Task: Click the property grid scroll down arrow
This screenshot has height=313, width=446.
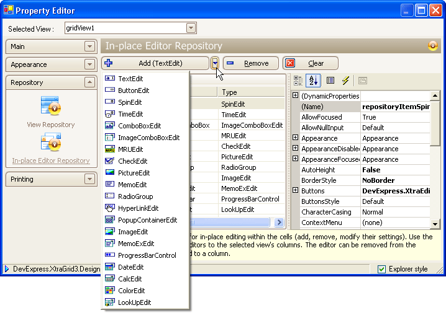Action: coord(435,224)
